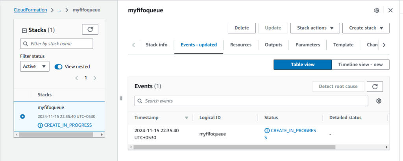Image resolution: width=403 pixels, height=161 pixels.
Task: Refresh the Events table
Action: tap(375, 87)
